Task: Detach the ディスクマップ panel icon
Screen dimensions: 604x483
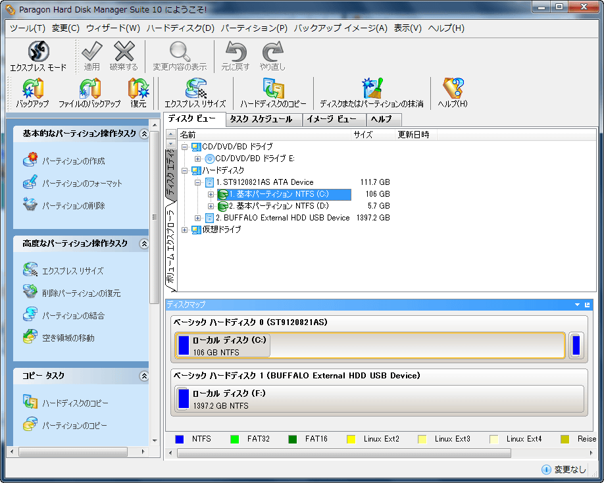Action: (x=587, y=305)
